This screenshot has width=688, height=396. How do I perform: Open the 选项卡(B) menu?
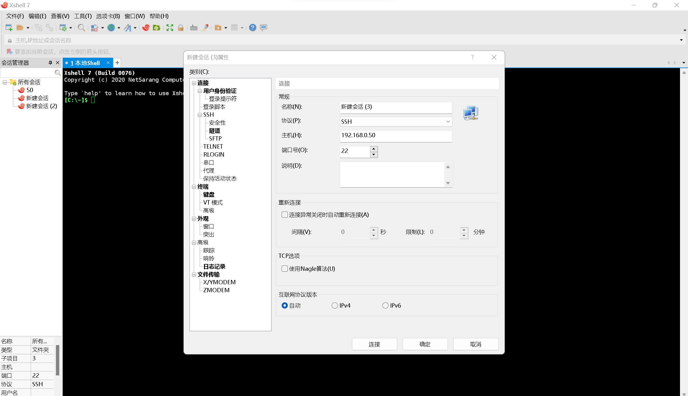coord(108,16)
